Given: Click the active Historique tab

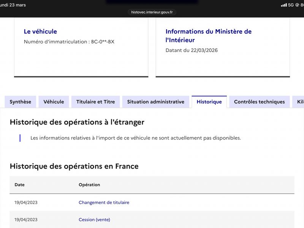Looking at the screenshot, I should click(209, 102).
